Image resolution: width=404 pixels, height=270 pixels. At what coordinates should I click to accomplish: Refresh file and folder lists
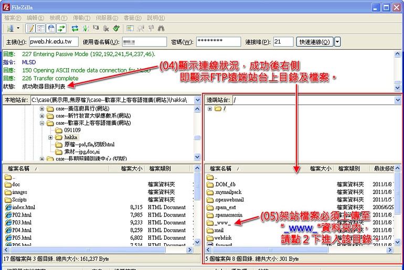(75, 28)
